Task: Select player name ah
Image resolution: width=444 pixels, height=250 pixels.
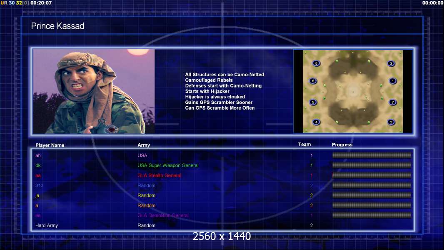Action: (x=38, y=155)
